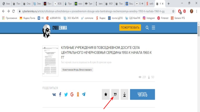Click the browser address bar URL
This screenshot has height=112, width=200.
coord(92,11)
